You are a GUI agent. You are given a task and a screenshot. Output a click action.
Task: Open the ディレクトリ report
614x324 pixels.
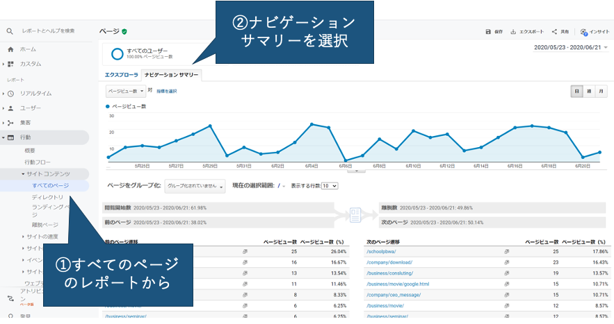coord(47,198)
